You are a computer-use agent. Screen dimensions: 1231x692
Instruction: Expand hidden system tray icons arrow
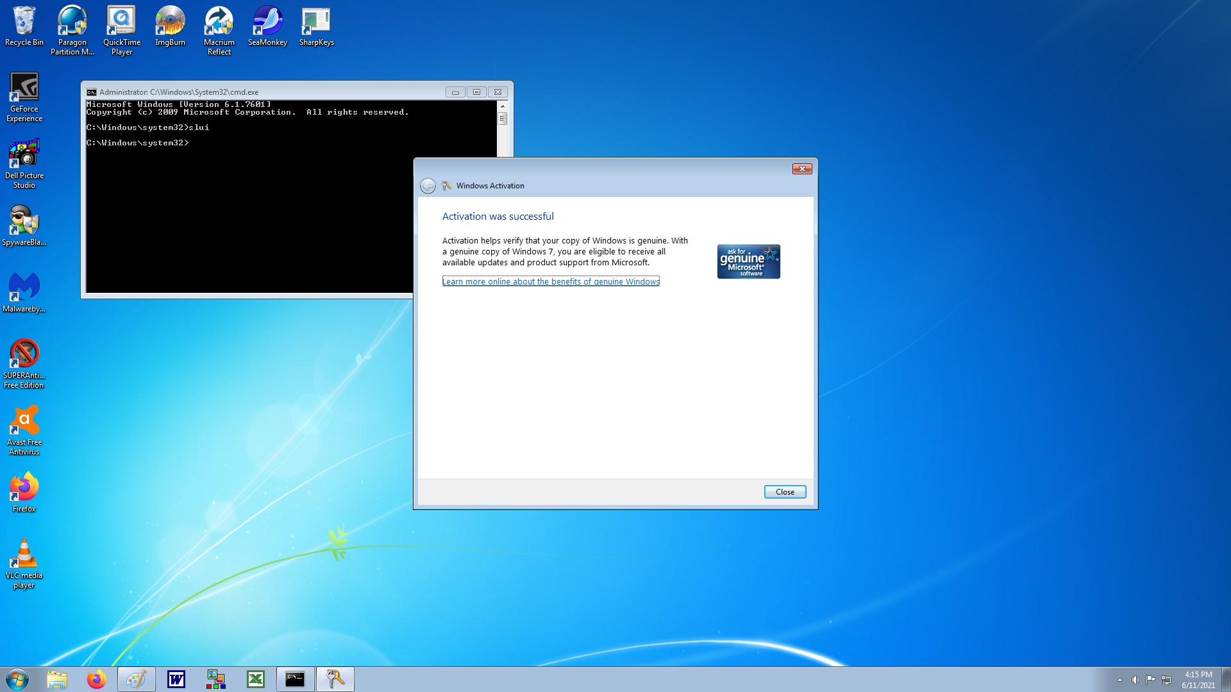(x=1119, y=680)
